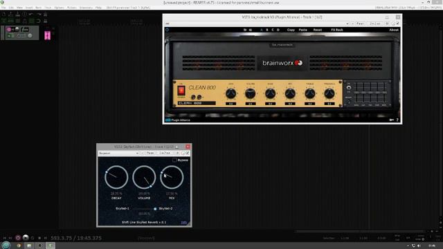Open the CLEAN 800 channel display
Viewport: 443px width, 249px height.
point(197,103)
